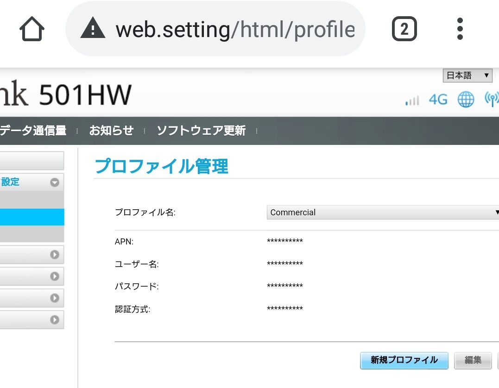Tap the insecure site warning triangle

coord(93,30)
